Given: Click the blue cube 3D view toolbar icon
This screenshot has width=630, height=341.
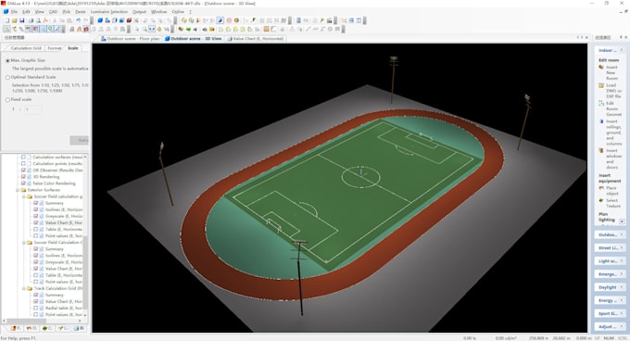Looking at the screenshot, I should coord(100,20).
